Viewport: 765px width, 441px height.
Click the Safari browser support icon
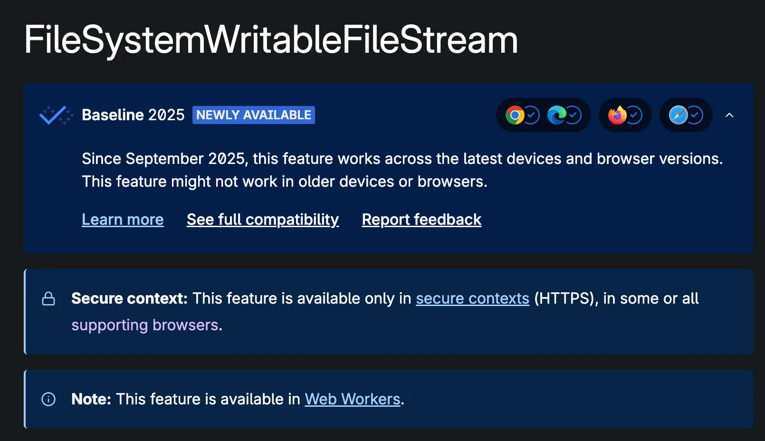tap(678, 115)
